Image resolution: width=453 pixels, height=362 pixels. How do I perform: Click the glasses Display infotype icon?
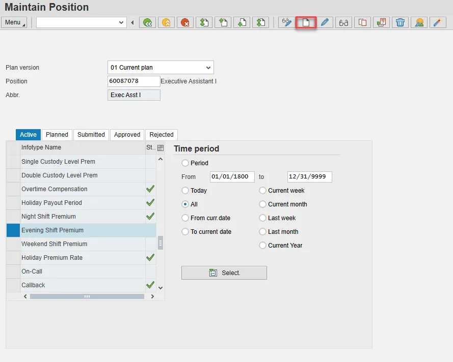coord(344,22)
